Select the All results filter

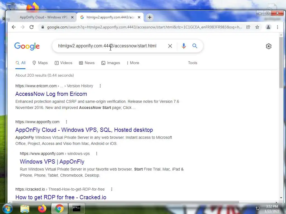click(x=20, y=63)
